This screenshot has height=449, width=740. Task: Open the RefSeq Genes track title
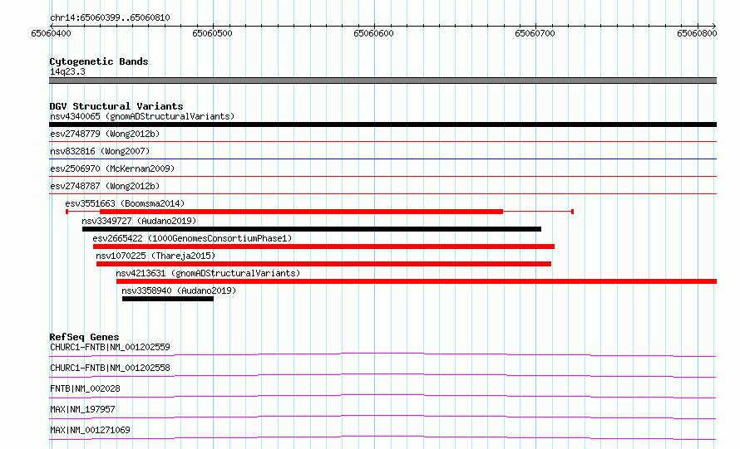pos(84,337)
